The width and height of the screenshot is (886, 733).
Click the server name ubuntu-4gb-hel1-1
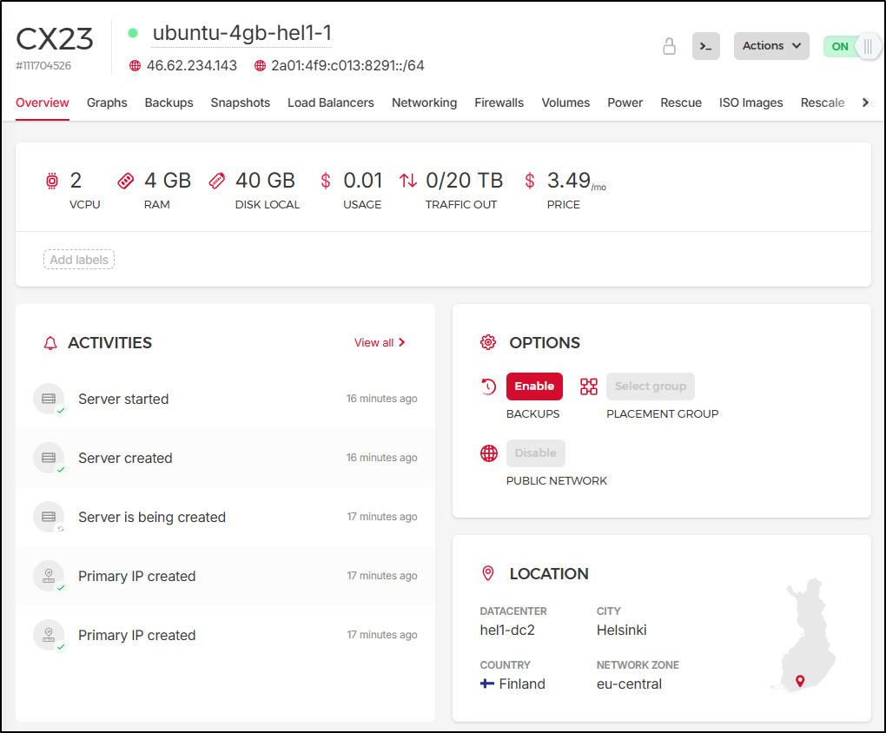point(241,33)
